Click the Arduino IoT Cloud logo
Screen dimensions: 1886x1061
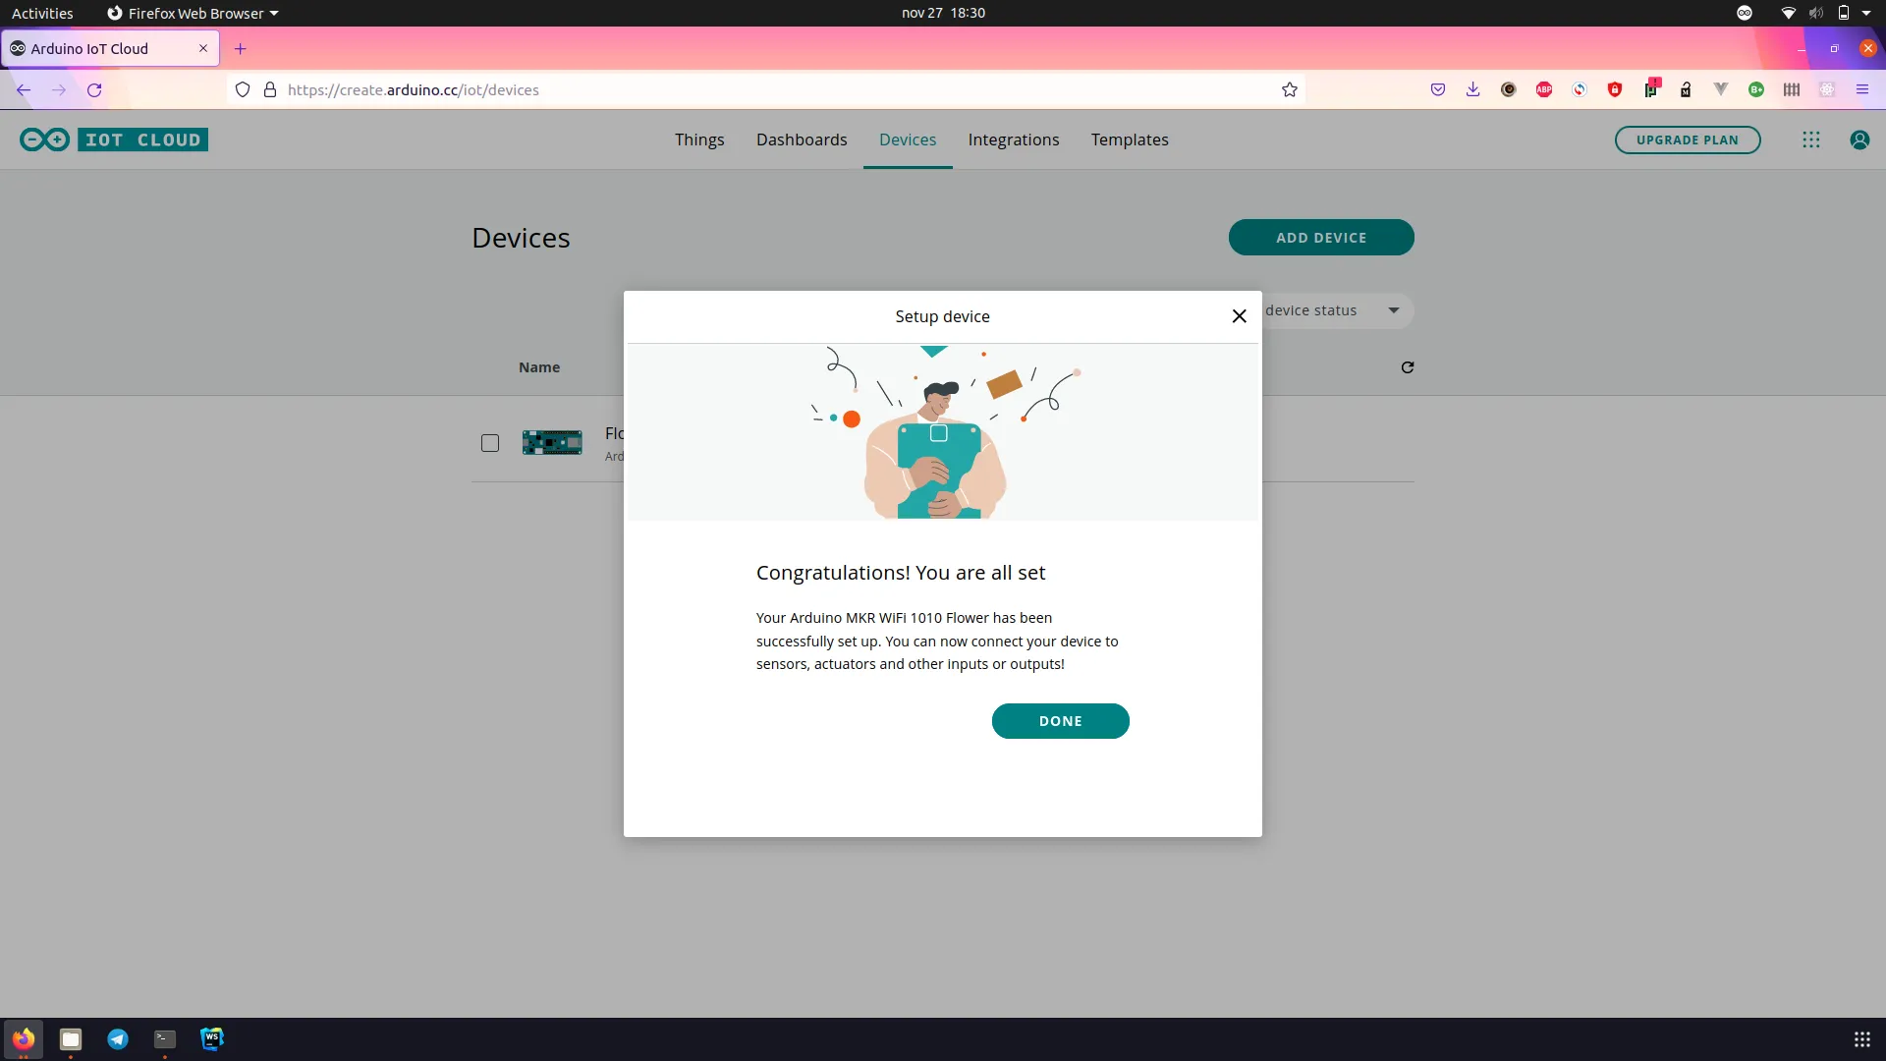click(114, 140)
